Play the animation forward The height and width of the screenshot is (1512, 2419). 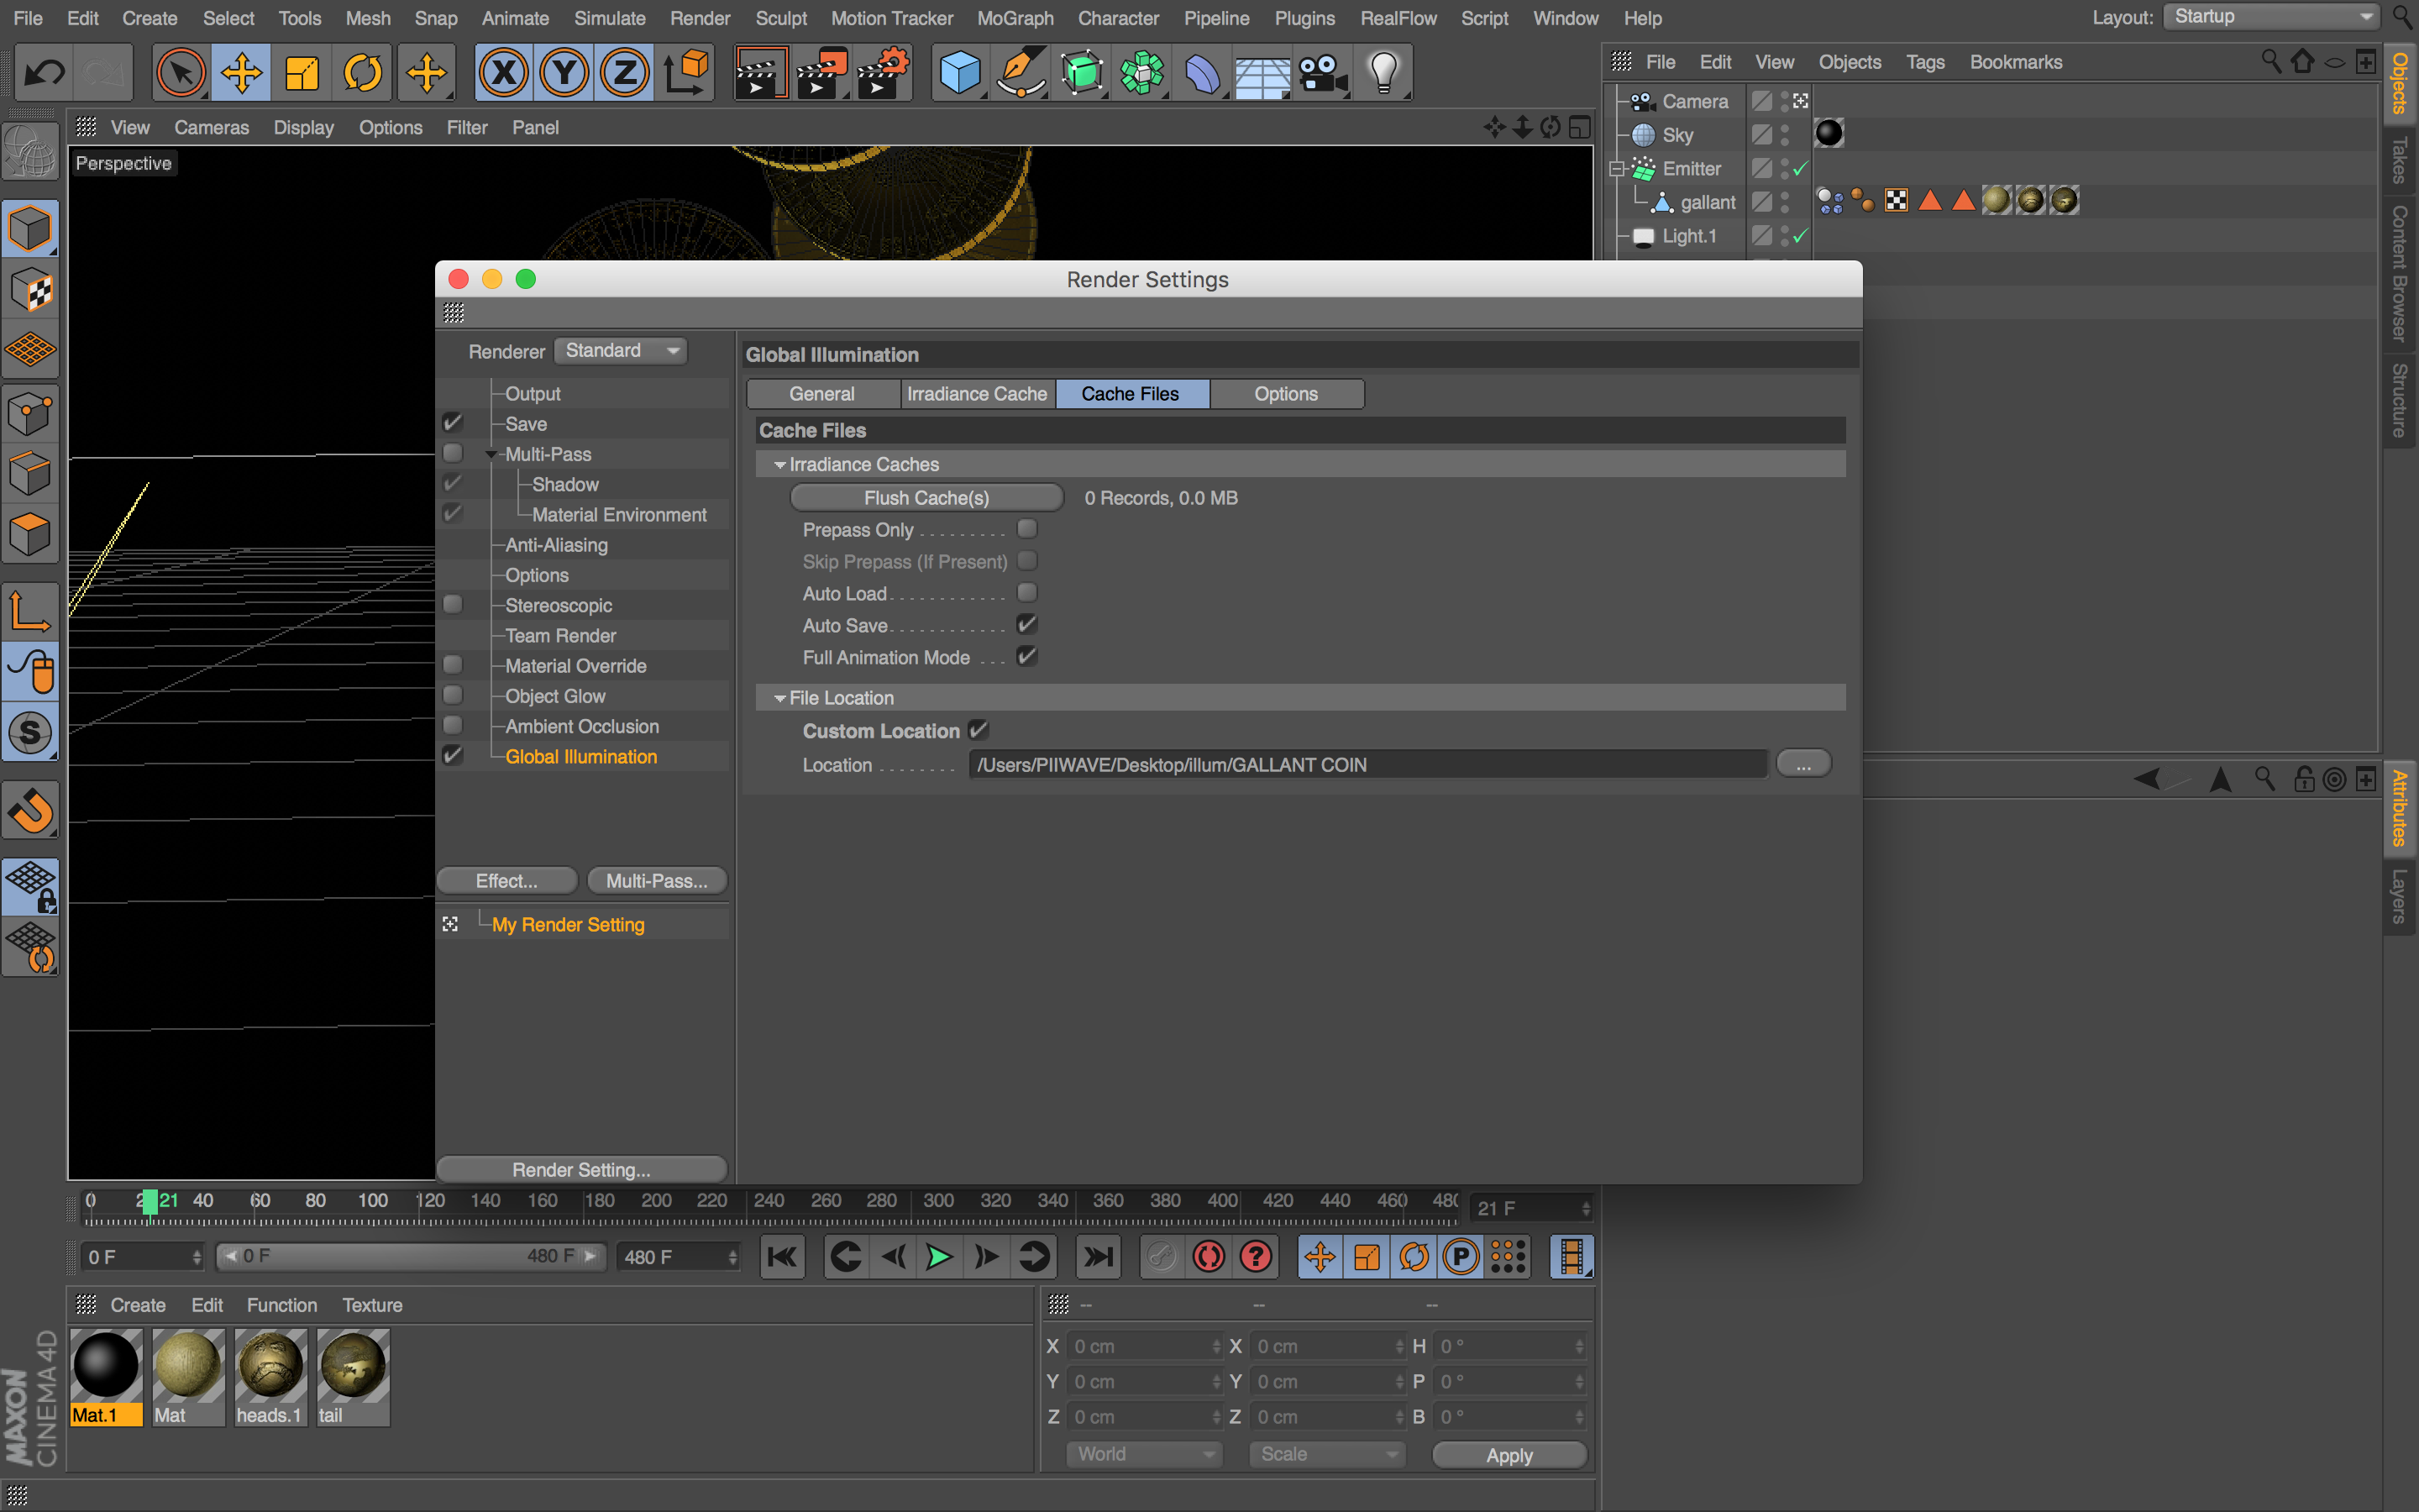[938, 1257]
